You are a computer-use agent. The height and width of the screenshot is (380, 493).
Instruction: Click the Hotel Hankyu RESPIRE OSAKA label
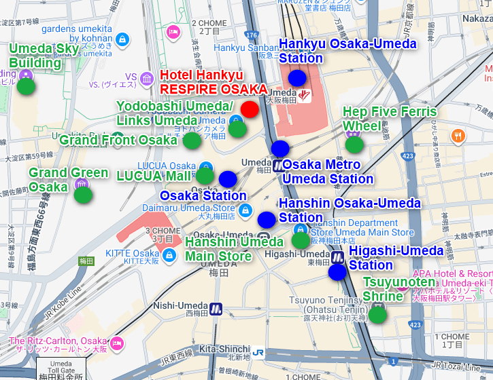[x=214, y=82]
